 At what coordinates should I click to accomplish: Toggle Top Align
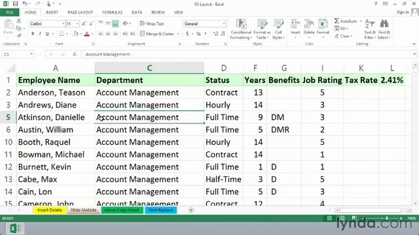point(101,23)
